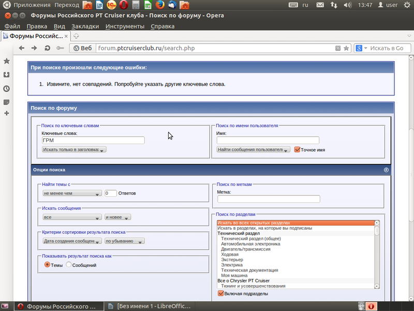Open LibreOffice Calc icon in top panel

point(148,5)
